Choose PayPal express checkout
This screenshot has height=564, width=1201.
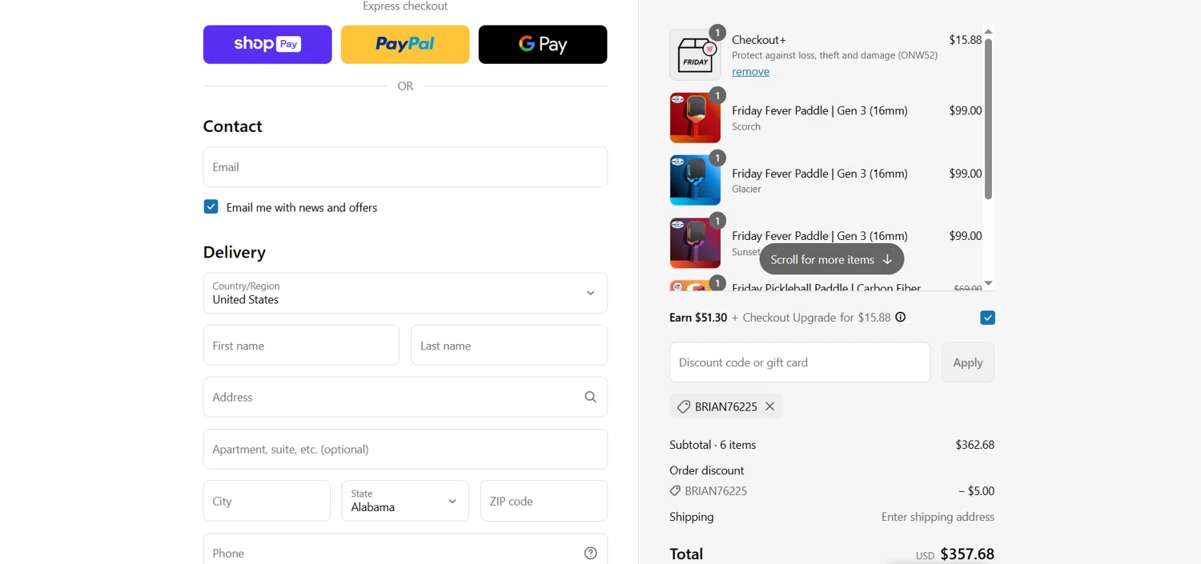click(405, 44)
